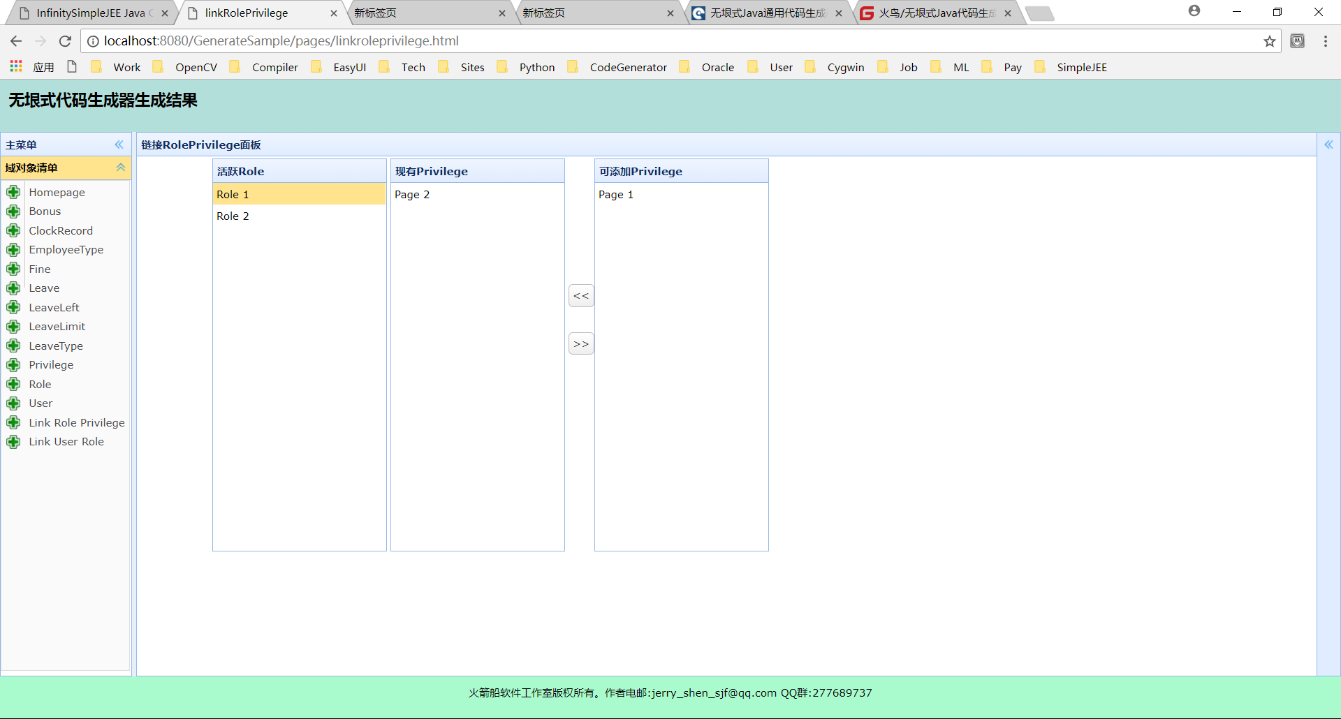View site information icon in address bar
Image resolution: width=1341 pixels, height=719 pixels.
point(93,41)
